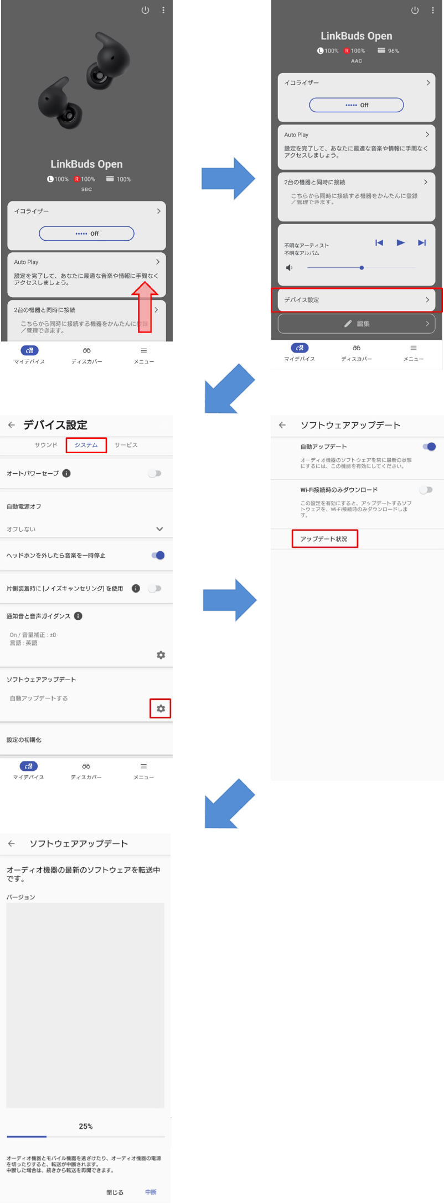Enable the オートパワーセーブ switch

coord(155,474)
